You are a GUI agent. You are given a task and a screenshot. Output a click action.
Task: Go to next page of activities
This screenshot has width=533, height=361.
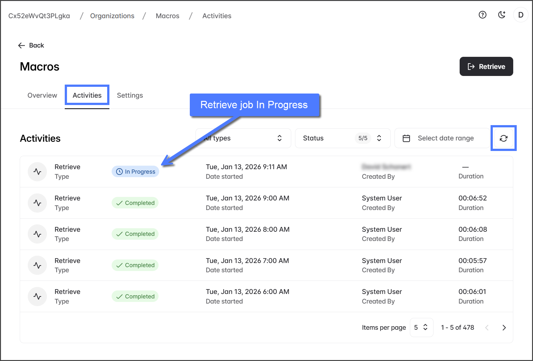(x=504, y=327)
